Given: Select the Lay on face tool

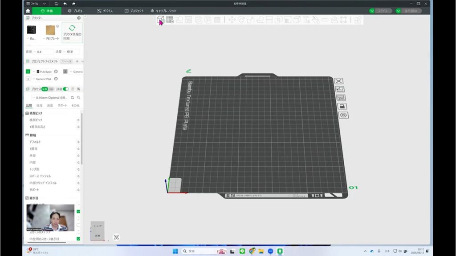Looking at the screenshot, I should coord(260,20).
